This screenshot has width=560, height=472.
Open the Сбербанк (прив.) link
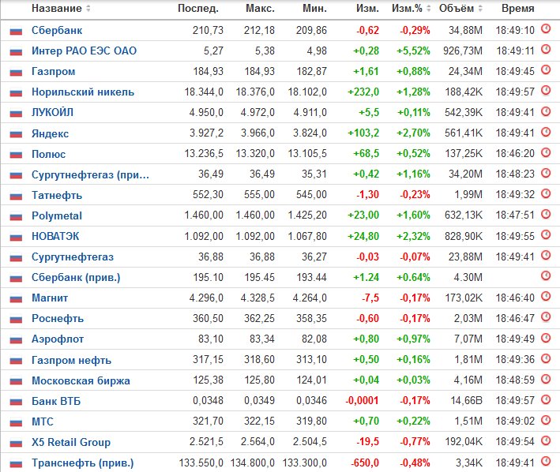(x=76, y=278)
